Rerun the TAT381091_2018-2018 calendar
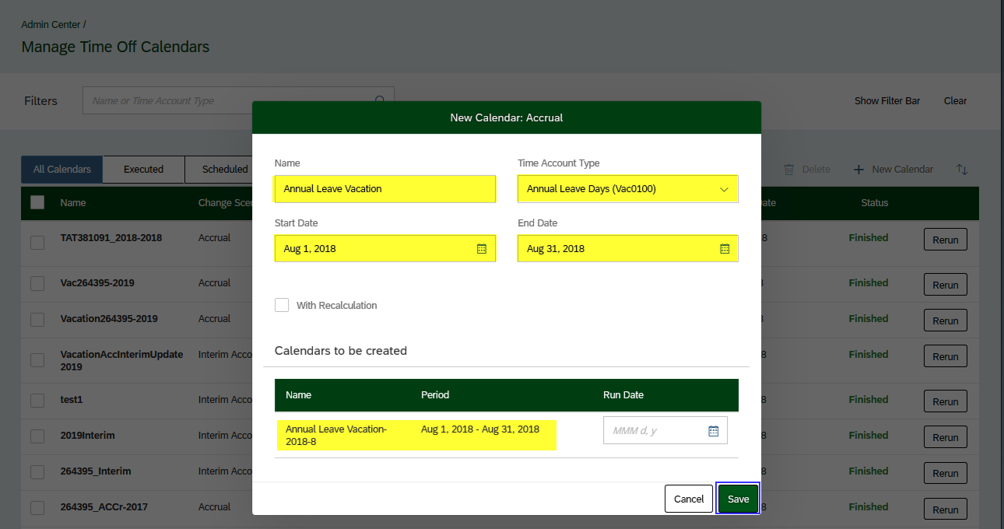The image size is (1004, 529). click(946, 240)
